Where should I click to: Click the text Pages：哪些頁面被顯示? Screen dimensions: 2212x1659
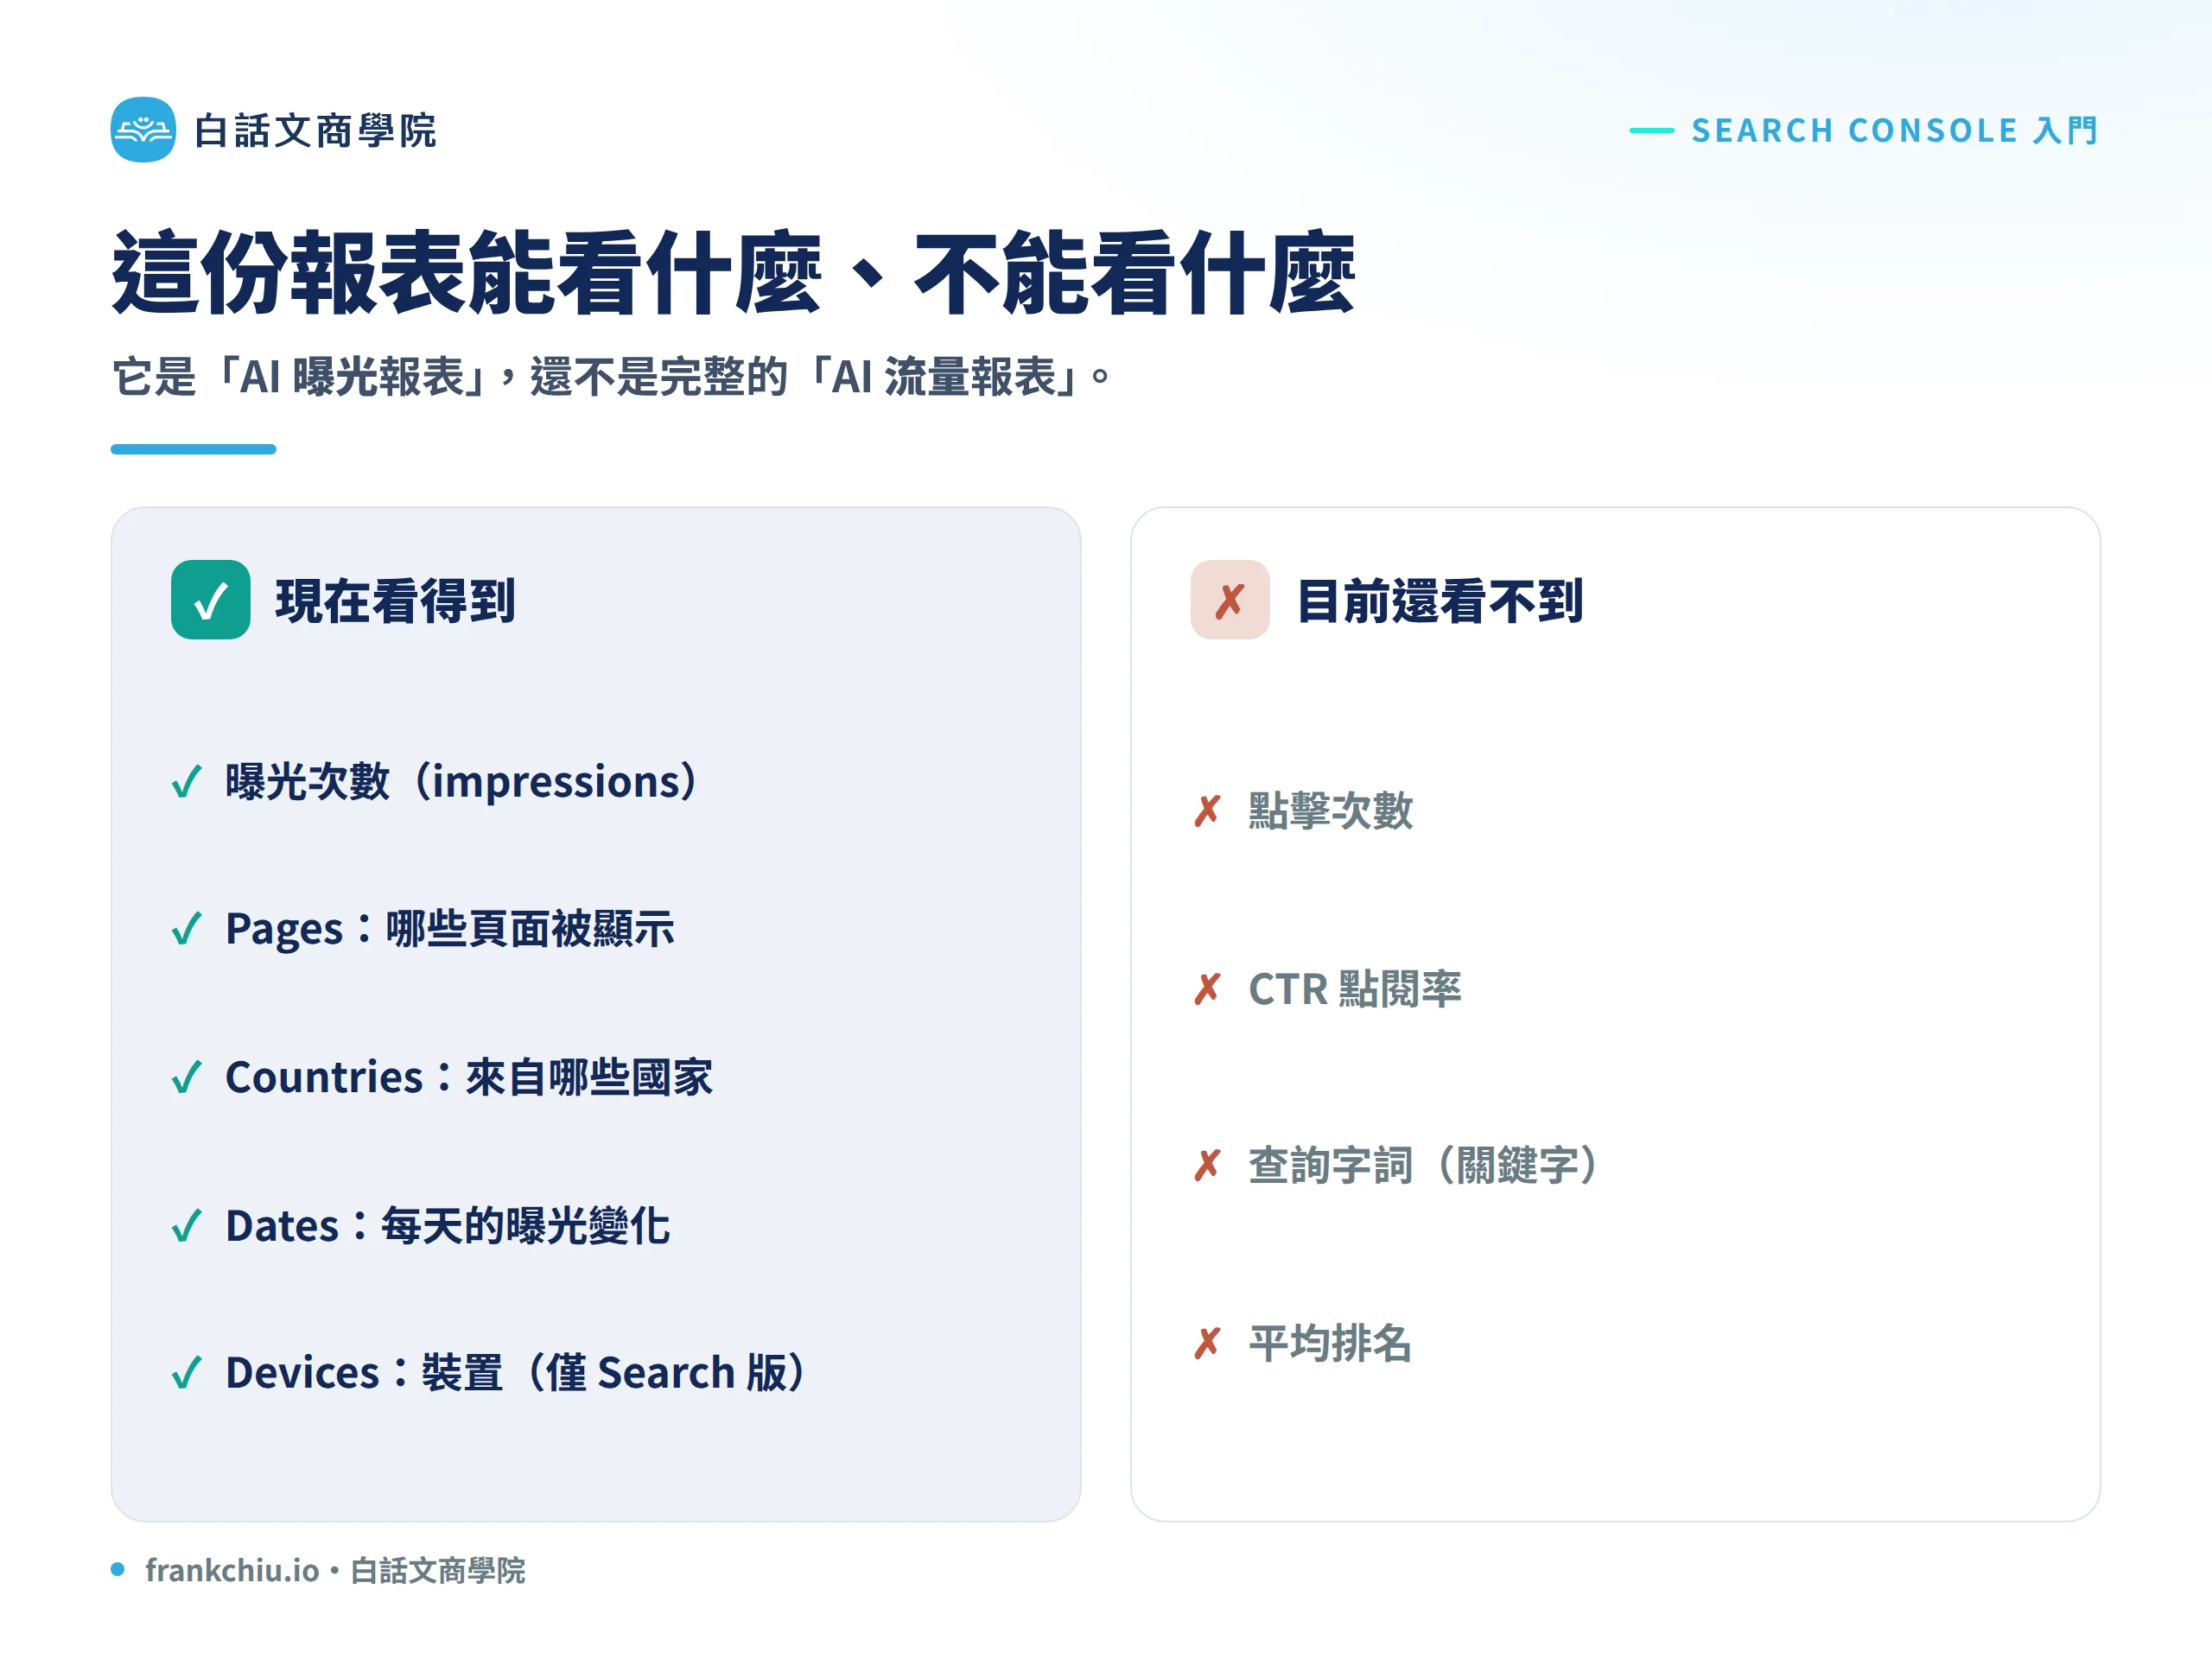point(450,929)
